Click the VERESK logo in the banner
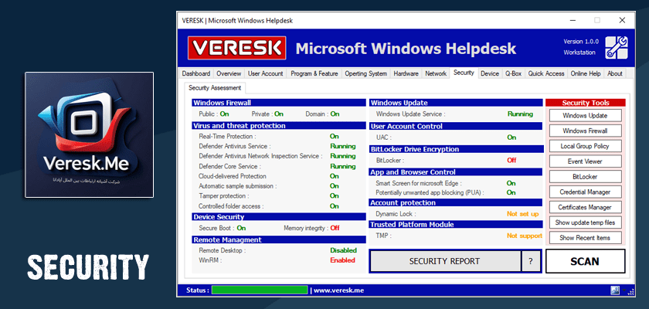 [237, 49]
